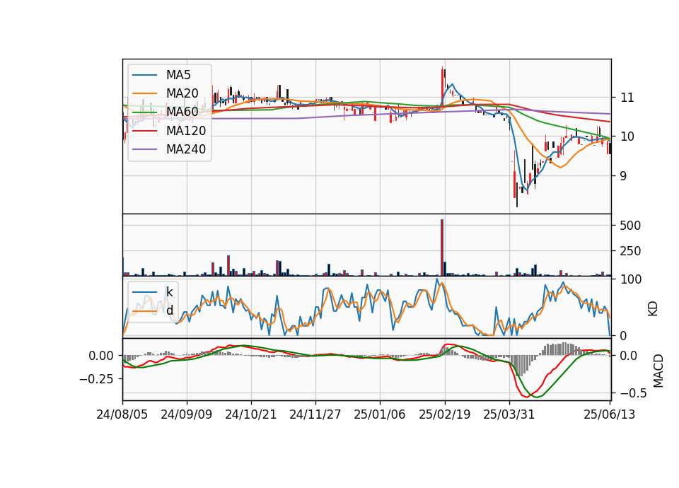
Task: Click the volume axis value 500
Action: [x=630, y=226]
